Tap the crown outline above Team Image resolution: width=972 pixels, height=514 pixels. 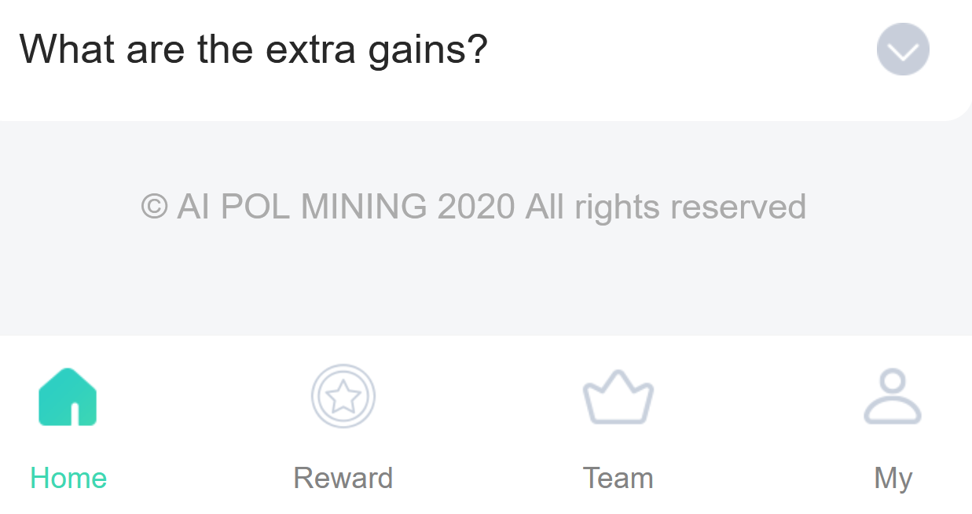618,397
